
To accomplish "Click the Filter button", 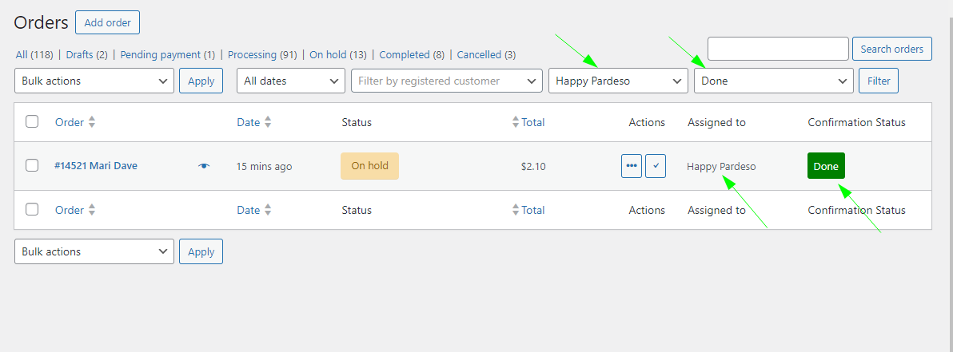I will pyautogui.click(x=879, y=81).
